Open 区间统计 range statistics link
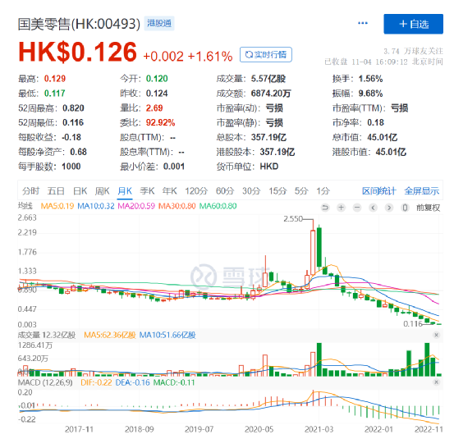This screenshot has width=454, height=439. (378, 191)
